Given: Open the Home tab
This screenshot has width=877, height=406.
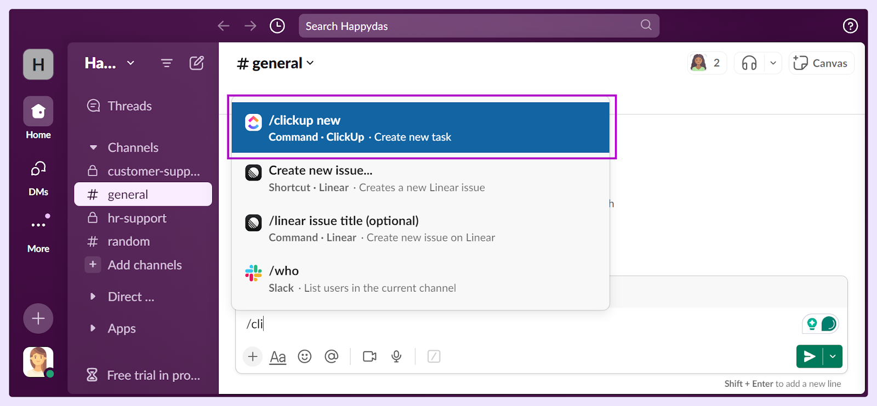Looking at the screenshot, I should tap(38, 118).
